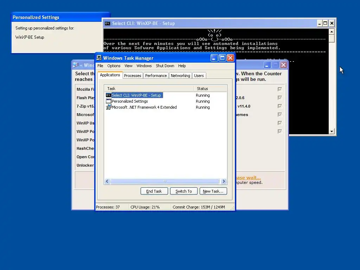The image size is (360, 270).
Task: Click the Task Manager resize grip corner
Action: [x=232, y=208]
